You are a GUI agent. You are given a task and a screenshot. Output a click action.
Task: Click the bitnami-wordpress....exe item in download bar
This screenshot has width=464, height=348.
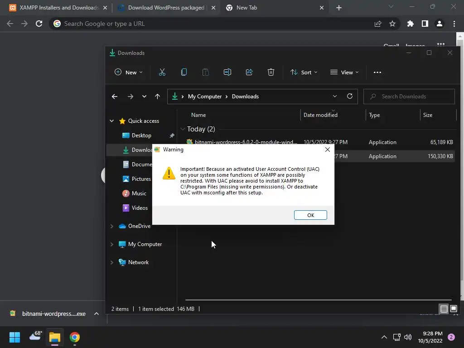point(48,314)
